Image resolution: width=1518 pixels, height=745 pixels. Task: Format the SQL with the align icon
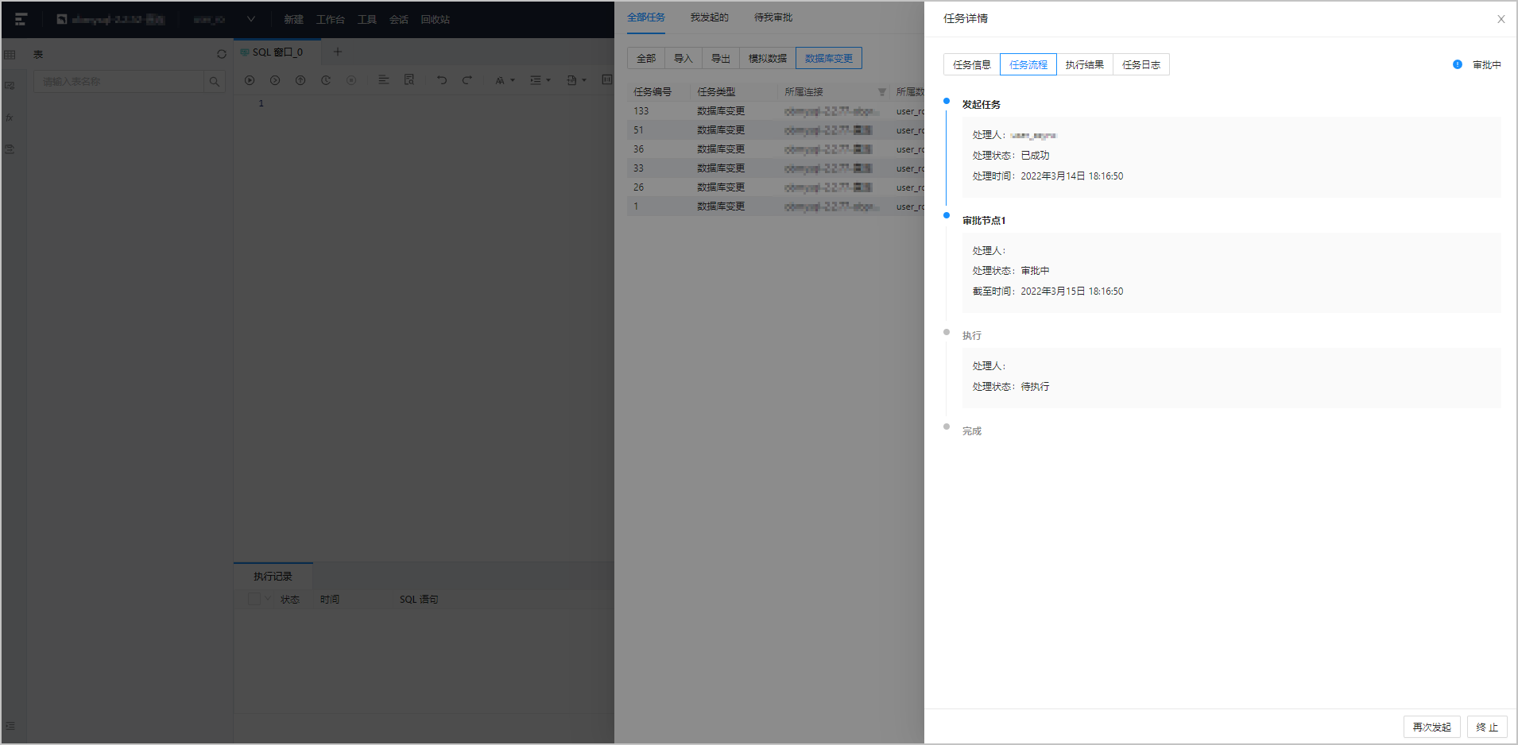point(384,80)
